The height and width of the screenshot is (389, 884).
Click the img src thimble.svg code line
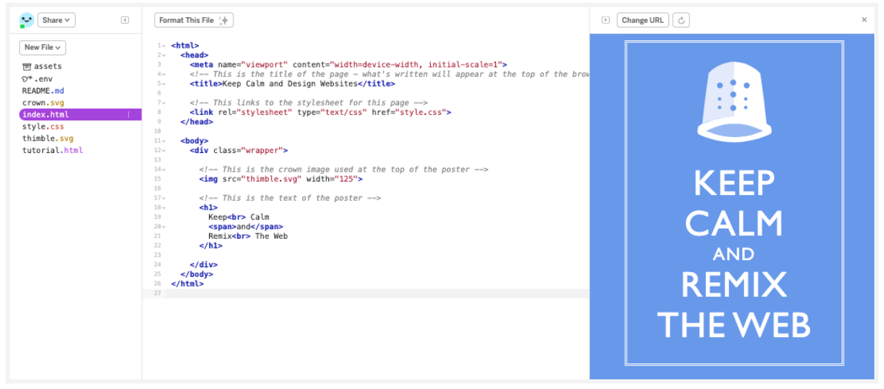pyautogui.click(x=281, y=179)
